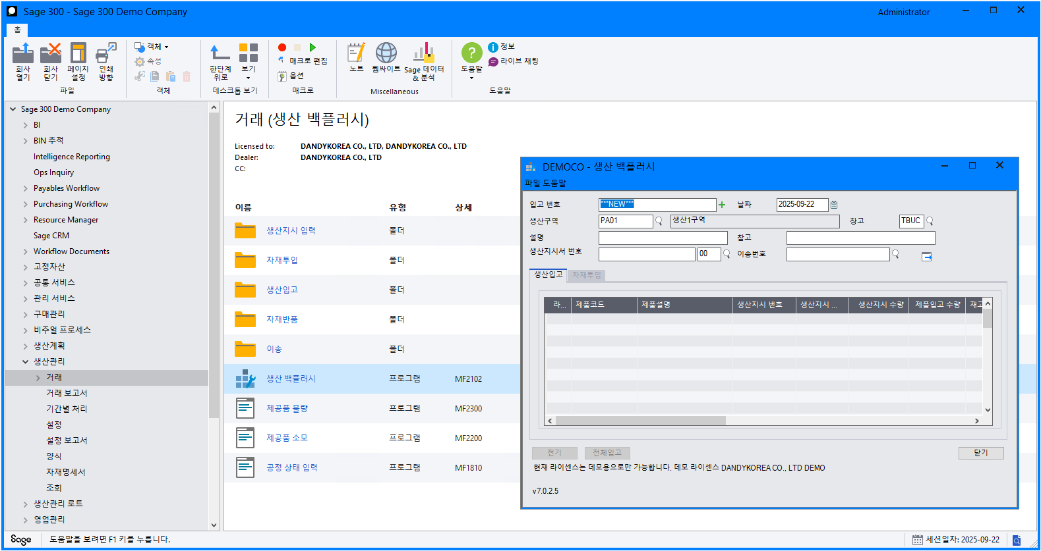Open the 제공품 불량 program link
The image size is (1041, 551).
click(287, 408)
